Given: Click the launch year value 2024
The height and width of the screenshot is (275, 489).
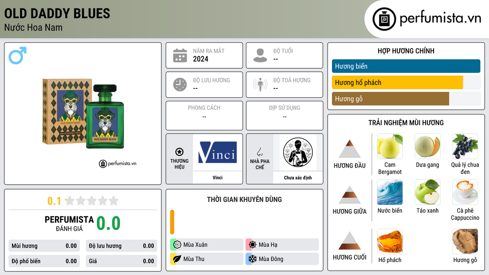Looking at the screenshot, I should click(x=201, y=59).
